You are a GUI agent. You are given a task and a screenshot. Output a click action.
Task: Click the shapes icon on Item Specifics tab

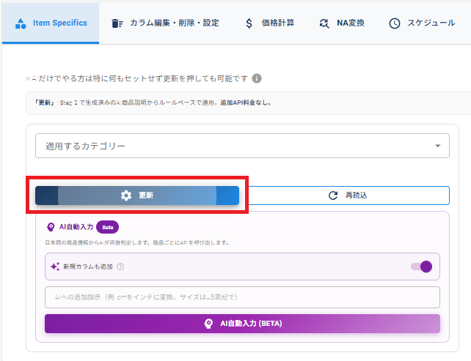click(21, 23)
